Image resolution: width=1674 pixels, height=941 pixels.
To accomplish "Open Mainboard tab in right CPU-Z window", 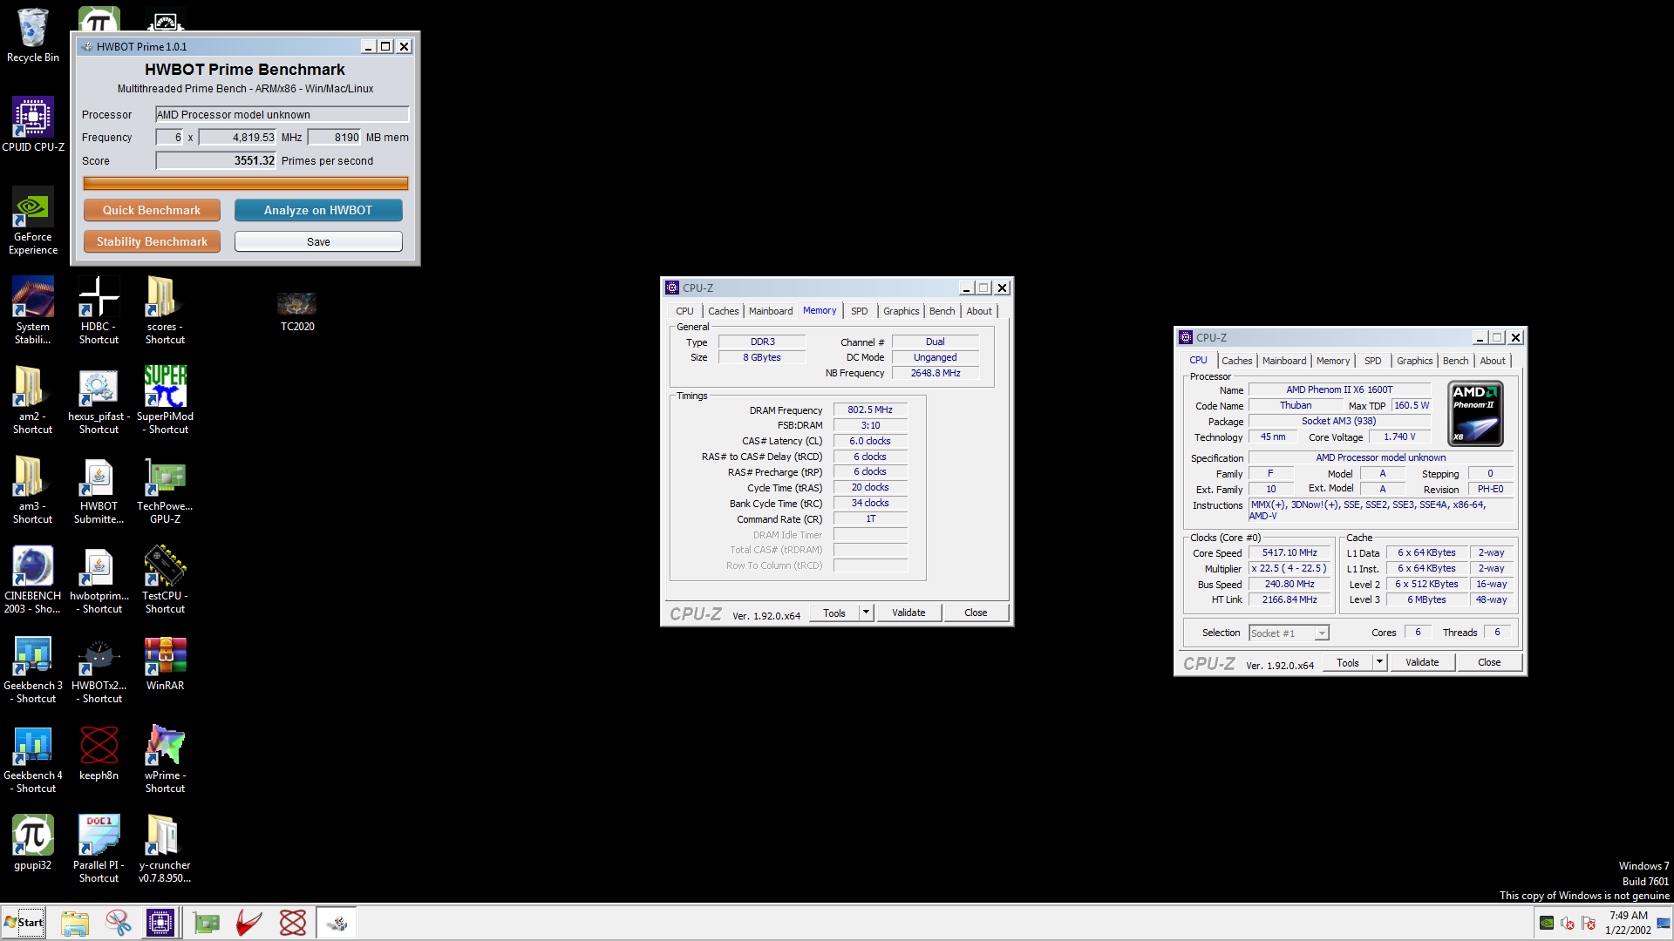I will (1284, 361).
